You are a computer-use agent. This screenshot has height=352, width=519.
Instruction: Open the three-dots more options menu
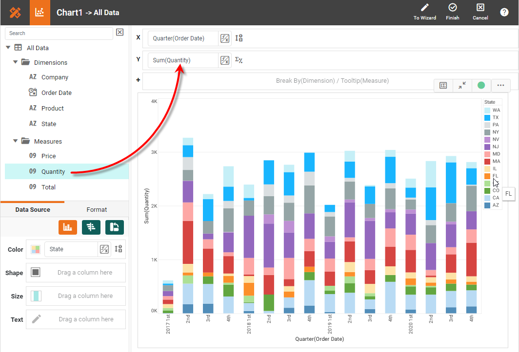click(500, 85)
